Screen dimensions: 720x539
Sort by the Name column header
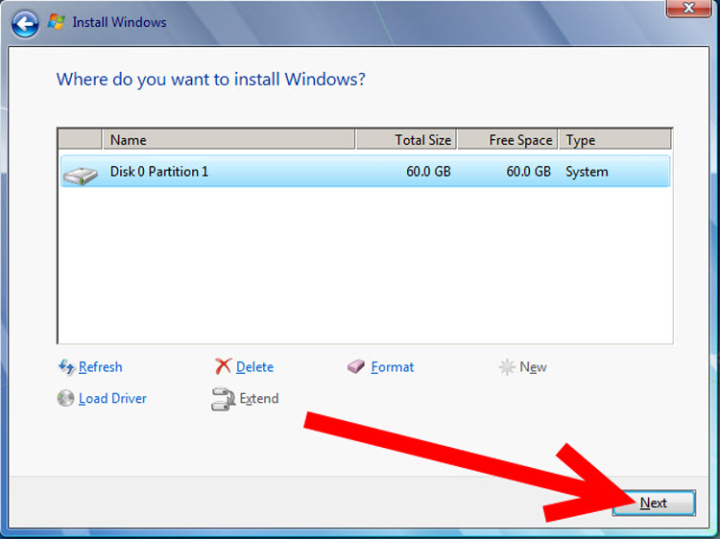(x=228, y=139)
